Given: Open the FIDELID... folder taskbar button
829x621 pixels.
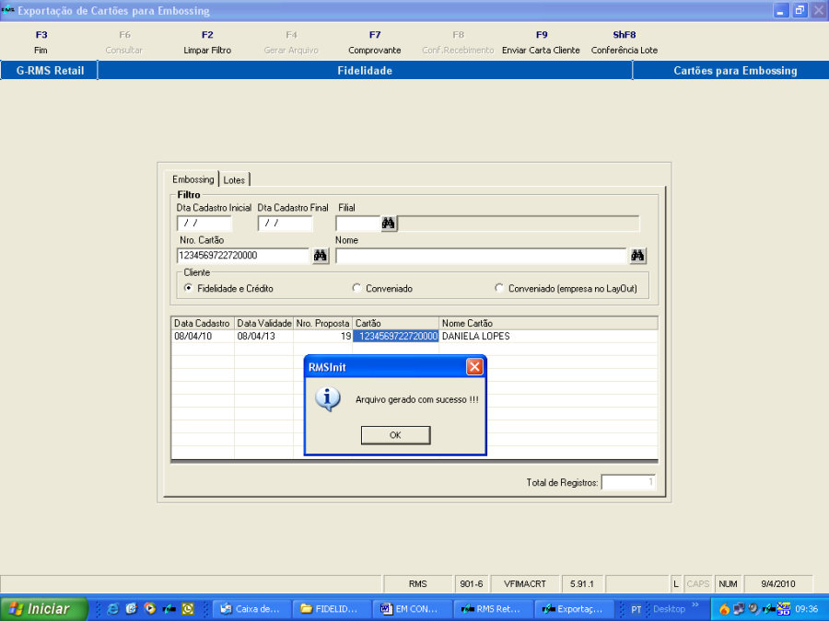Looking at the screenshot, I should click(x=332, y=609).
